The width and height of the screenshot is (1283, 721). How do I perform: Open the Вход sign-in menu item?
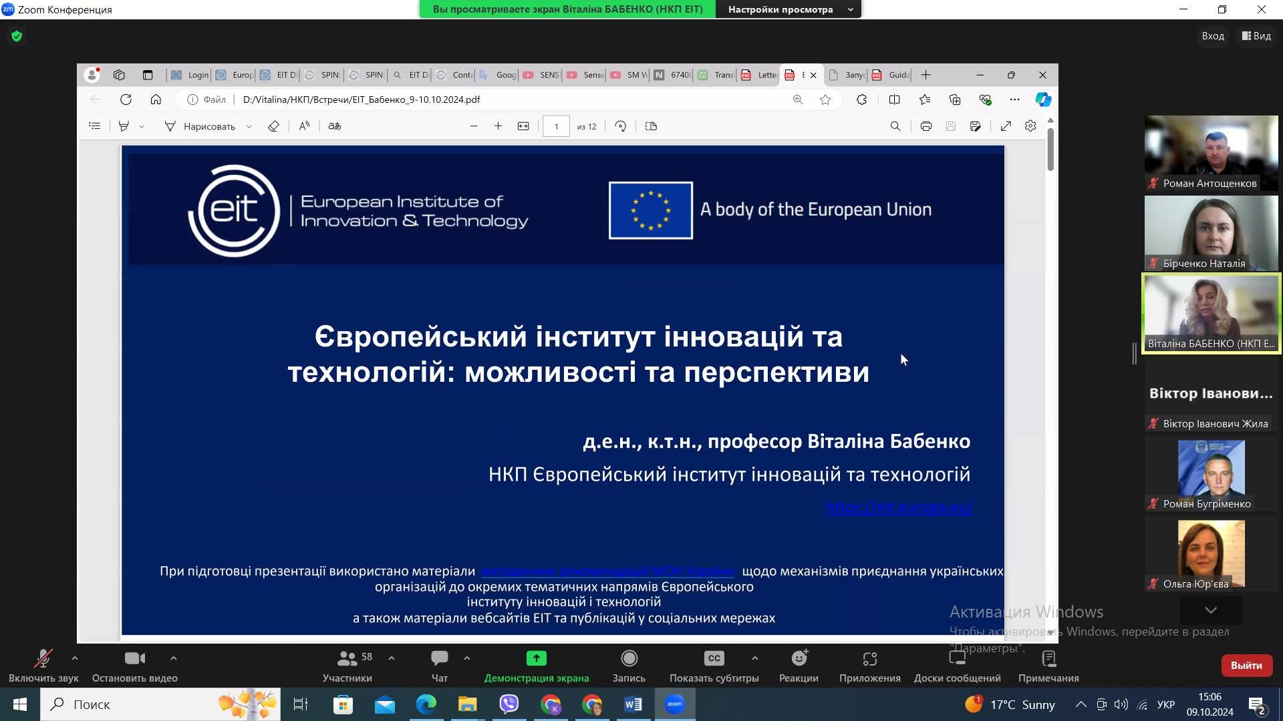pos(1212,36)
